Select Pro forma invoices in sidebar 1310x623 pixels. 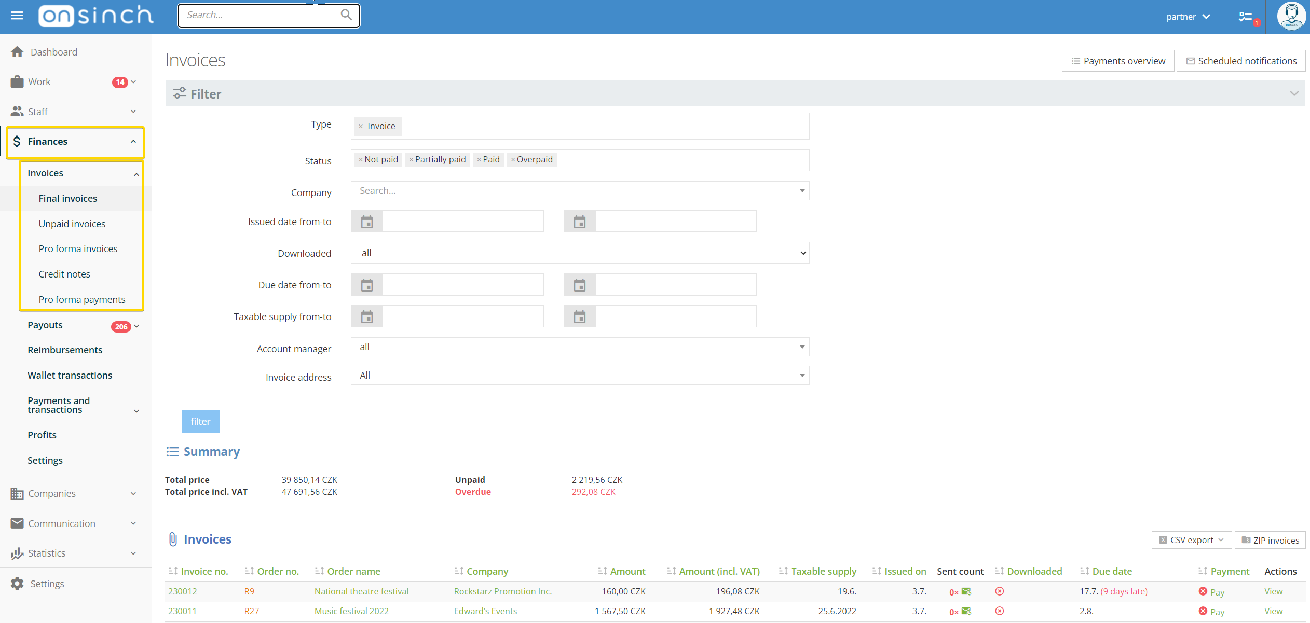coord(78,248)
